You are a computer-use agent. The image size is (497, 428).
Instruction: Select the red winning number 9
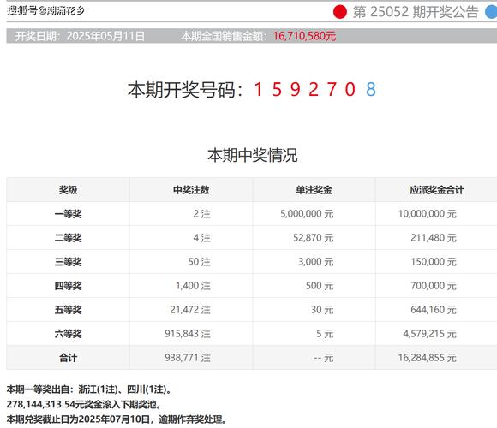click(295, 90)
